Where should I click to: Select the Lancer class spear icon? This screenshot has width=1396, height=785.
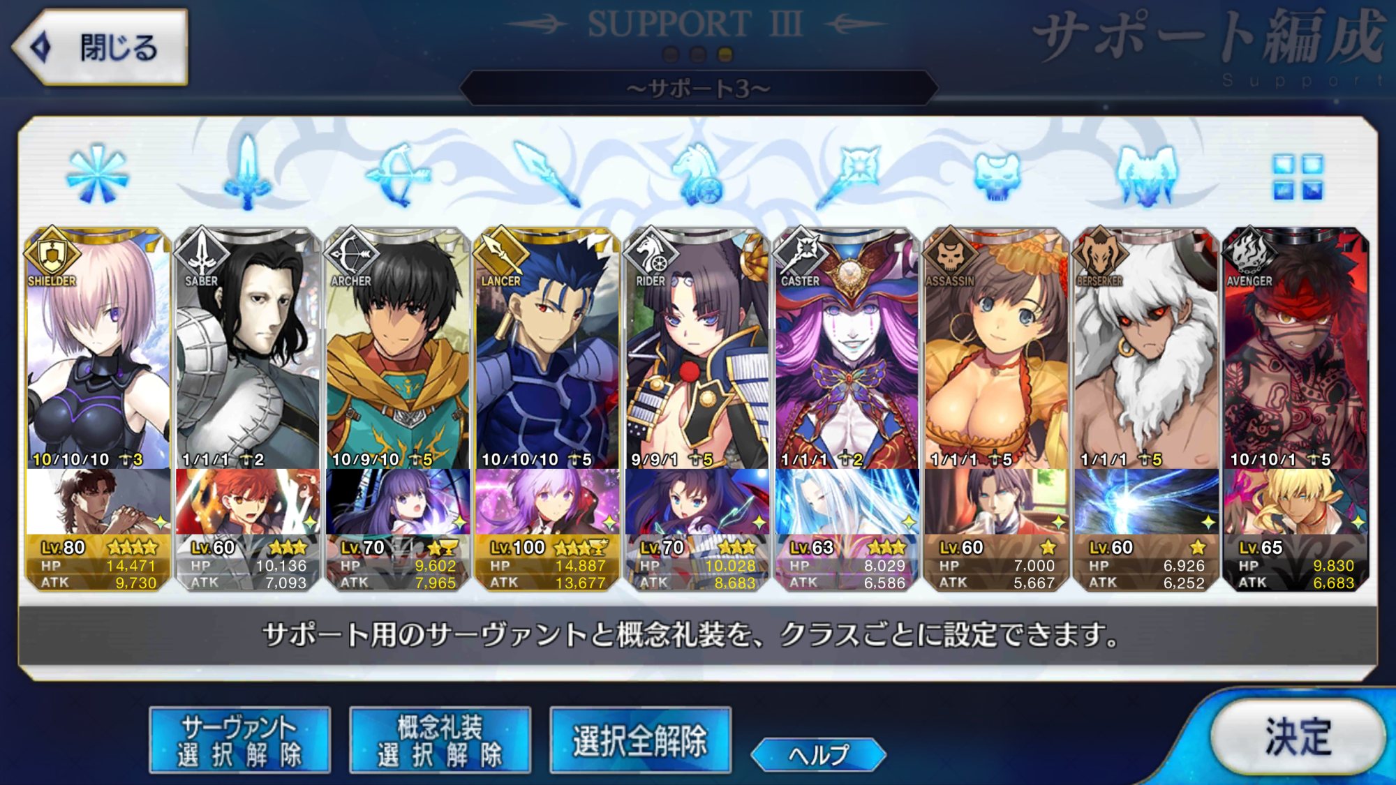coord(547,174)
